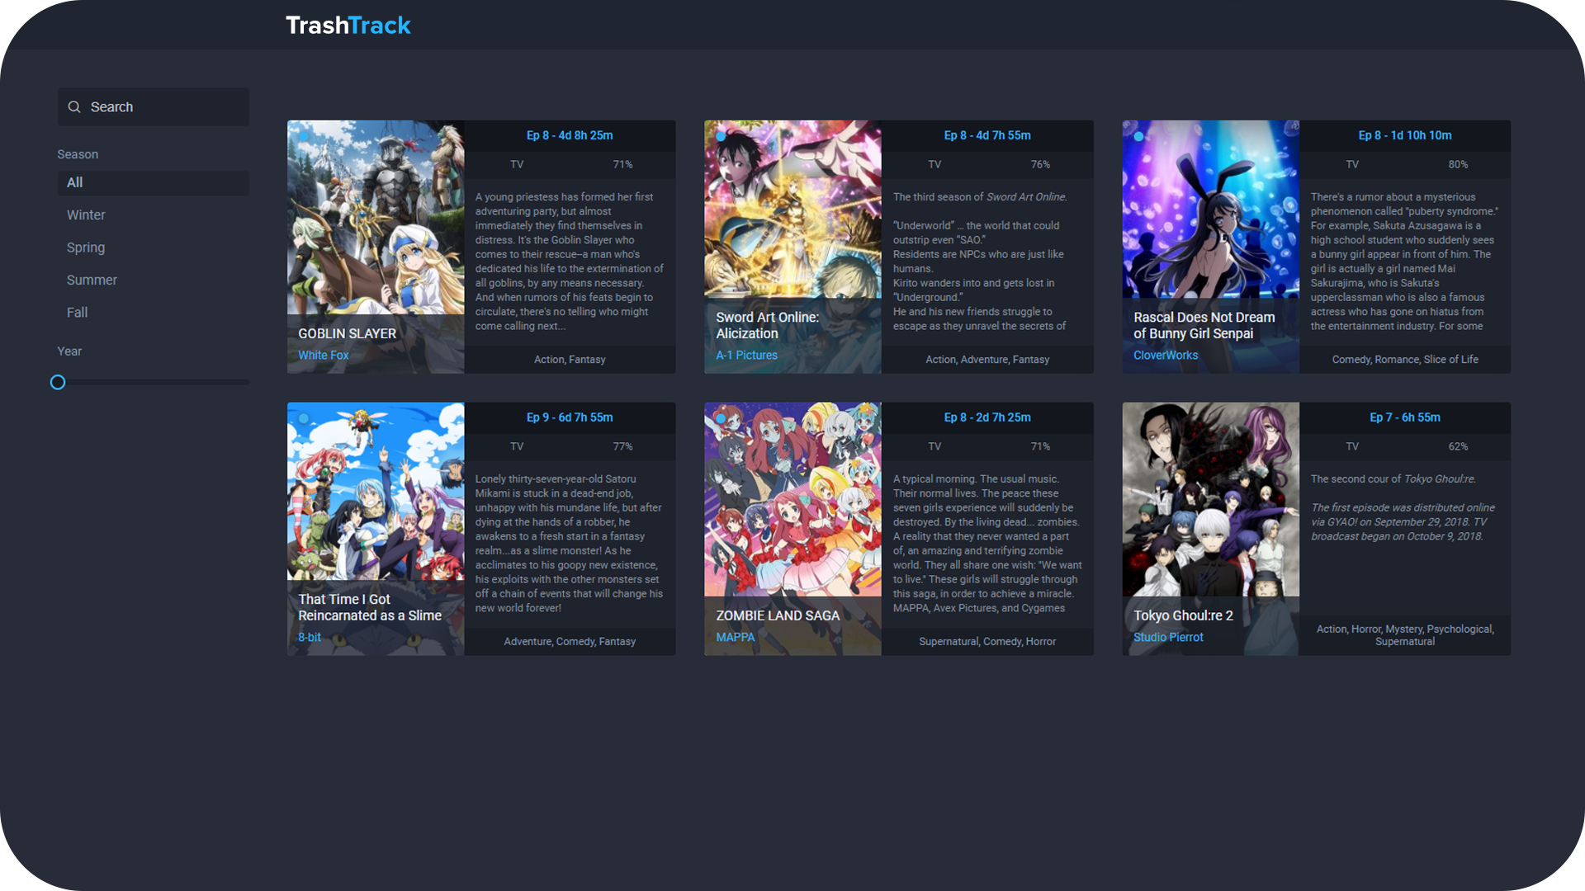Choose the Summer season filter
Image resolution: width=1585 pixels, height=891 pixels.
pyautogui.click(x=92, y=280)
